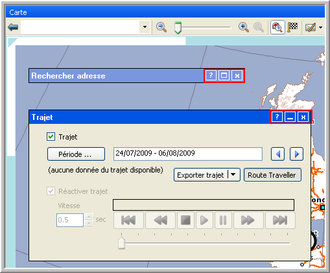Open help for Rechercher adresse panel
This screenshot has height=273, width=330.
click(211, 75)
